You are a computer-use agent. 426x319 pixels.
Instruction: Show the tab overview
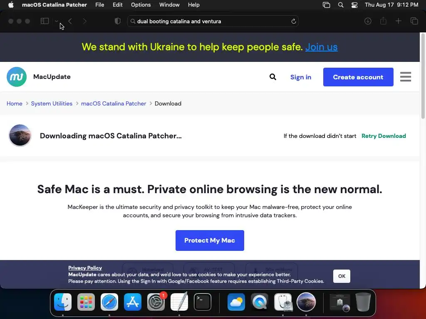[414, 21]
